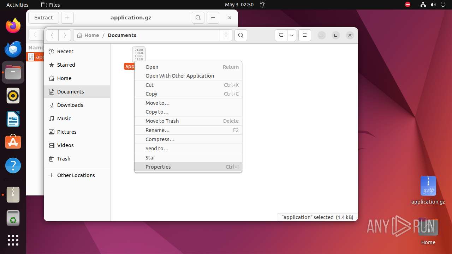Viewport: 452px width, 254px height.
Task: Open Files app menu in top bar
Action: point(50,5)
